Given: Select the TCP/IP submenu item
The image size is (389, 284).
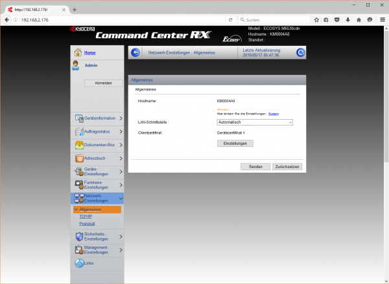Looking at the screenshot, I should [77, 217].
